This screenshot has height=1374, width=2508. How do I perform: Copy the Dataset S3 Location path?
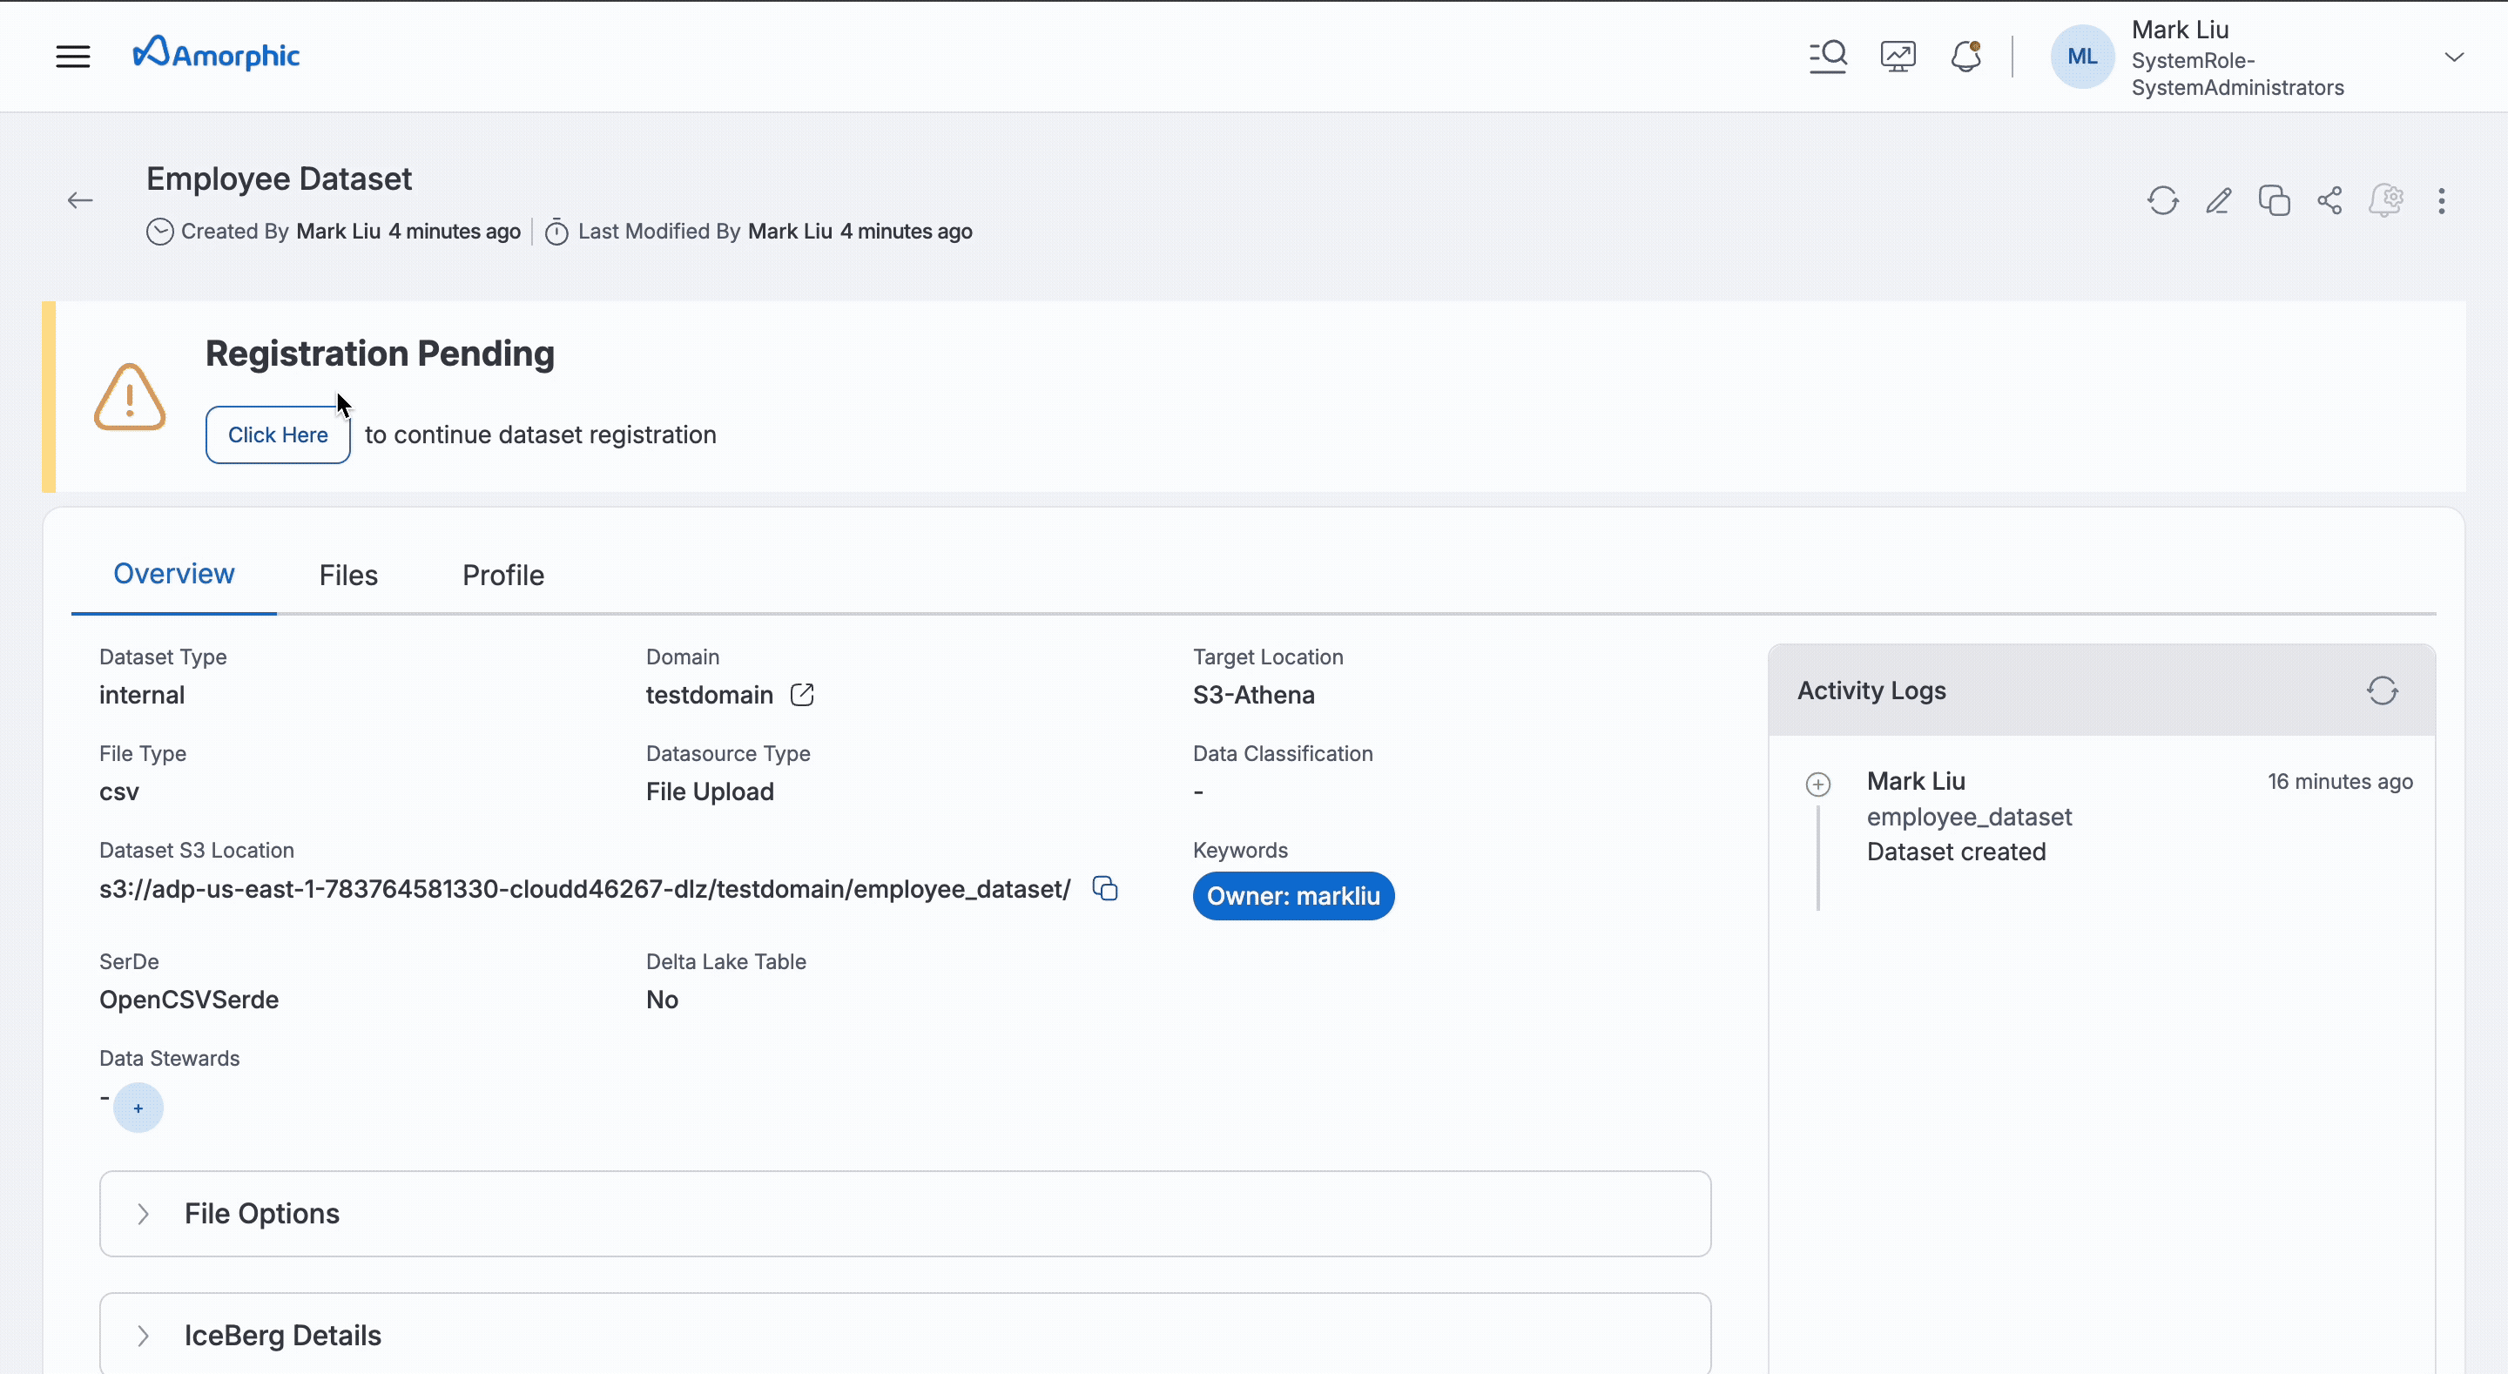(1105, 888)
